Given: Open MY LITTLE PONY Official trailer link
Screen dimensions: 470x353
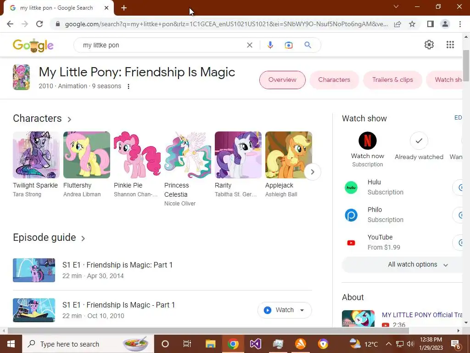Looking at the screenshot, I should click(x=422, y=315).
